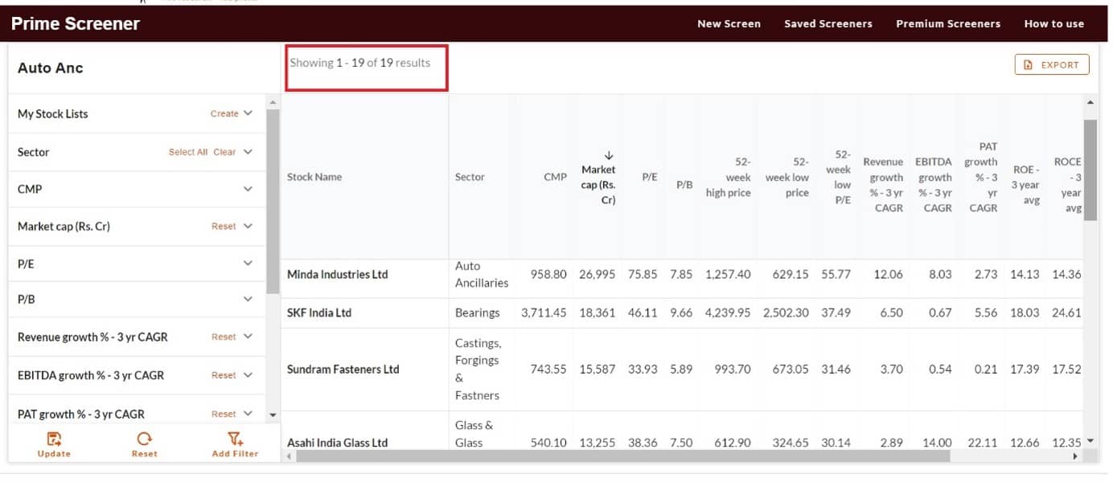This screenshot has height=503, width=1113.
Task: Sort by P/E column header
Action: pos(650,177)
